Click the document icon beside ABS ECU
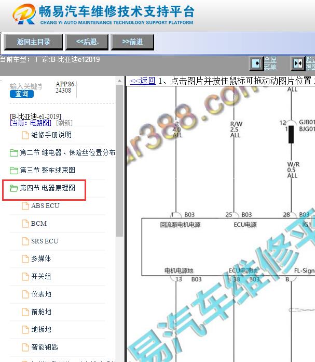Screen dimensions: 315x362 point(25,205)
